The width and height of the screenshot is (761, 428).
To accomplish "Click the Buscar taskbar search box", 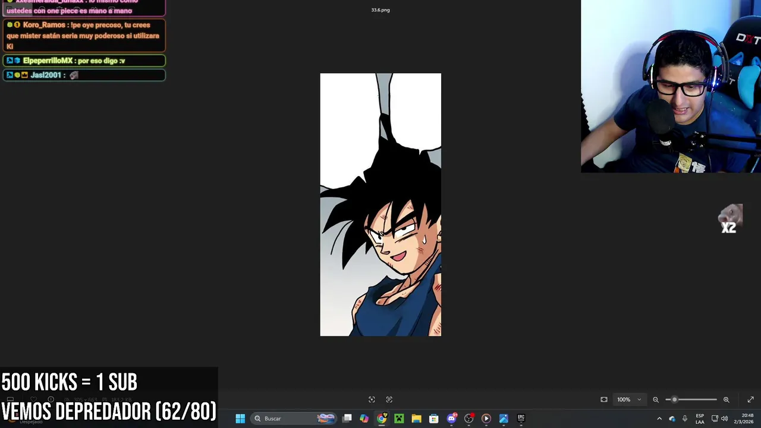I will (x=294, y=418).
